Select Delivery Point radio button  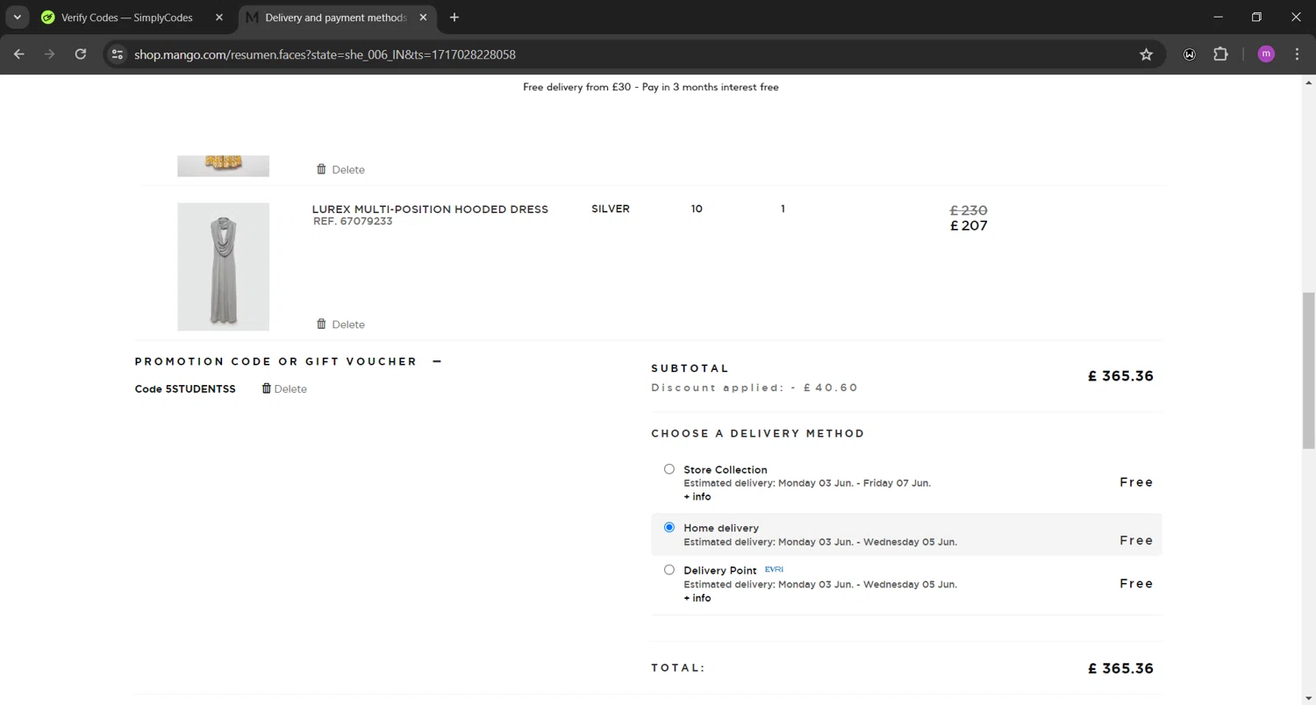click(x=669, y=570)
